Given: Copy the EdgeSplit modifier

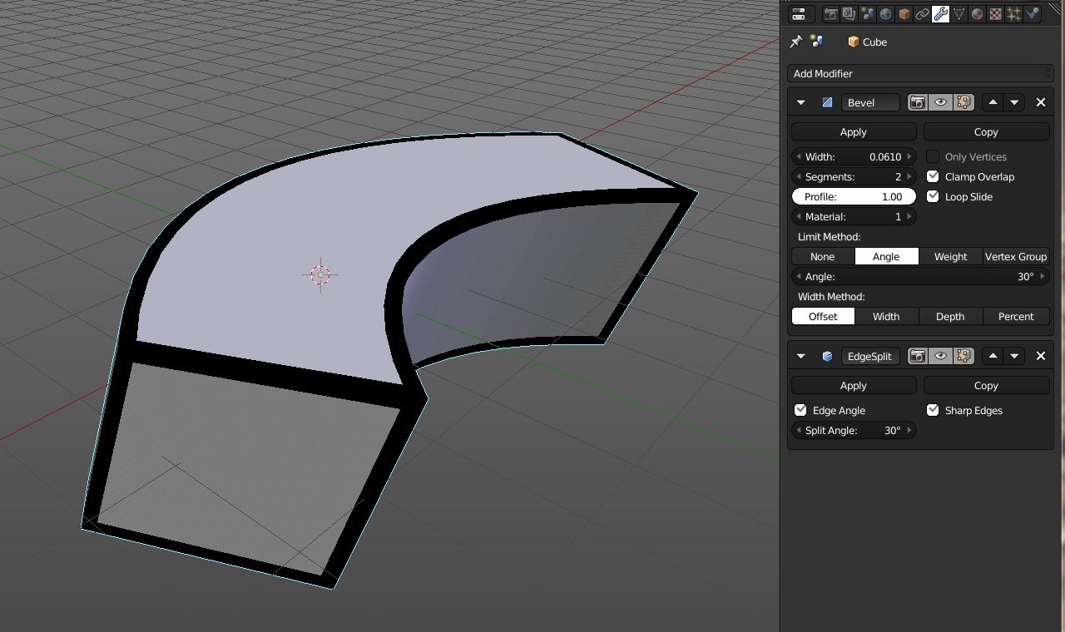Looking at the screenshot, I should pos(986,385).
